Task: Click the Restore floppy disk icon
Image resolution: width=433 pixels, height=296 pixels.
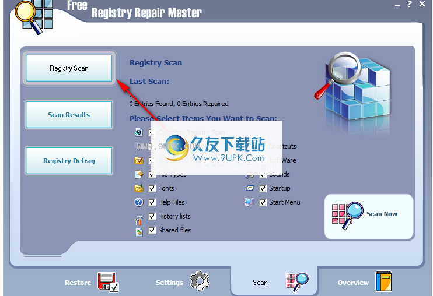Action: coord(108,282)
